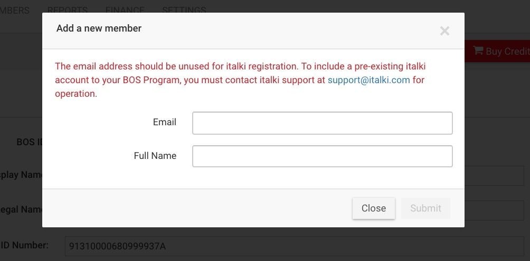
Task: Click the 'Add a new member' title
Action: click(x=99, y=28)
